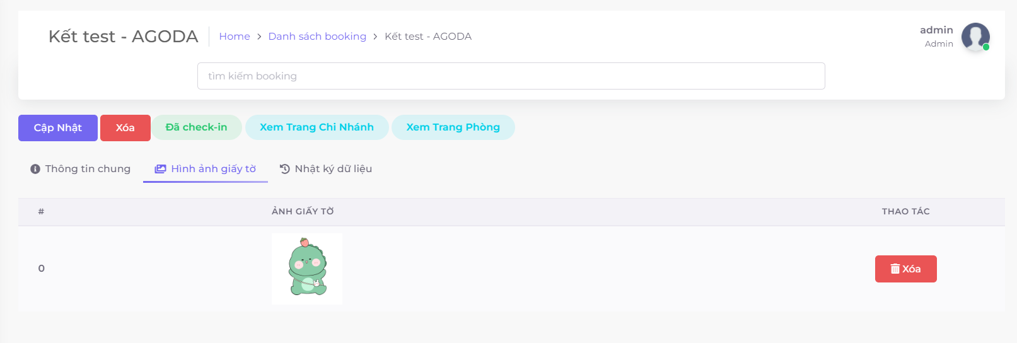
Task: Focus the tìm kiếm booking search field
Action: pos(511,76)
